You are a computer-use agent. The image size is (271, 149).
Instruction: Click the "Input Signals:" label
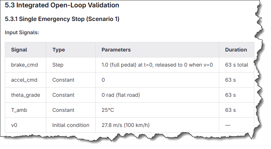[22, 32]
